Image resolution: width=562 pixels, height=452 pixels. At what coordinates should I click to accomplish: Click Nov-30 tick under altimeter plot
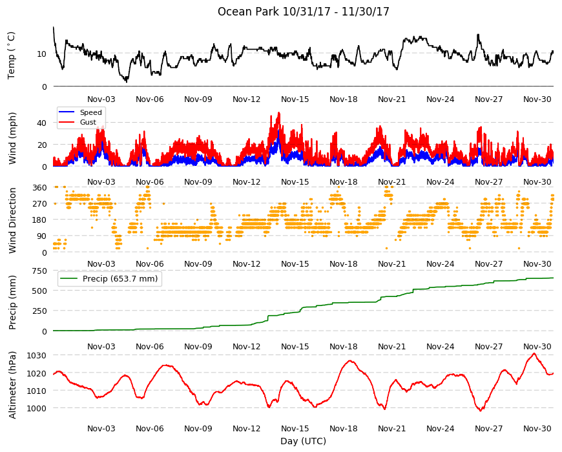coord(537,428)
